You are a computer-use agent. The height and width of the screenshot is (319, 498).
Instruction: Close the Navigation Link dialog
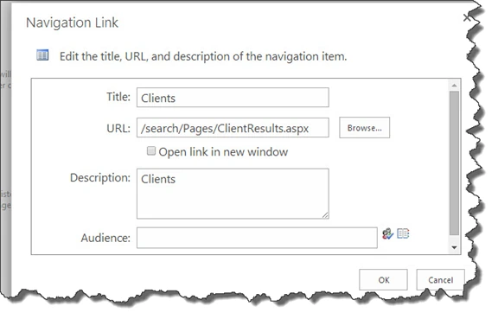[467, 18]
